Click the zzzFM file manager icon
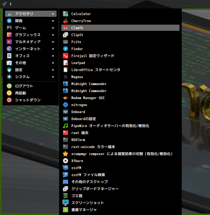Viewport: 210px width, 215px height. pyautogui.click(x=66, y=168)
